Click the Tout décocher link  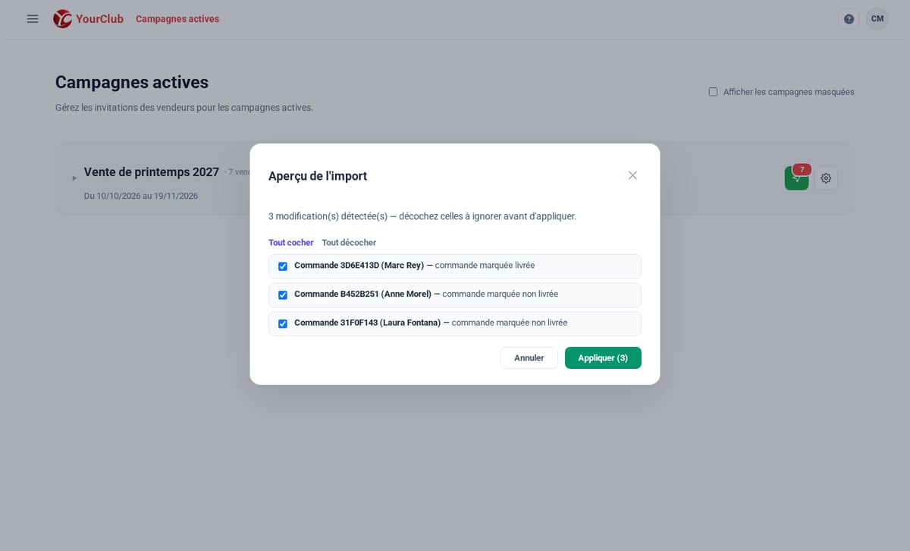point(349,243)
